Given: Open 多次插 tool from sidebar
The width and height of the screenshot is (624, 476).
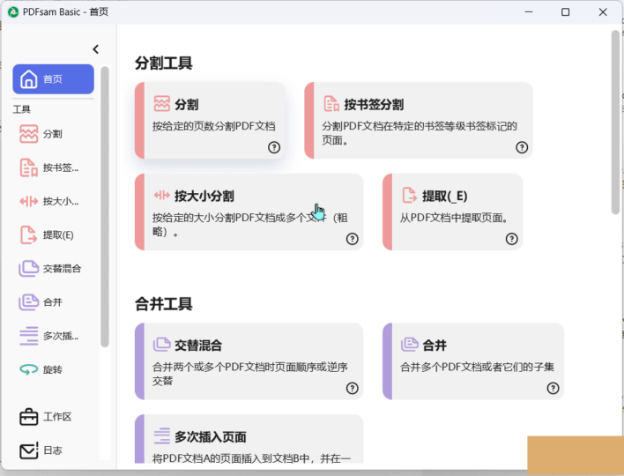Looking at the screenshot, I should pos(49,336).
